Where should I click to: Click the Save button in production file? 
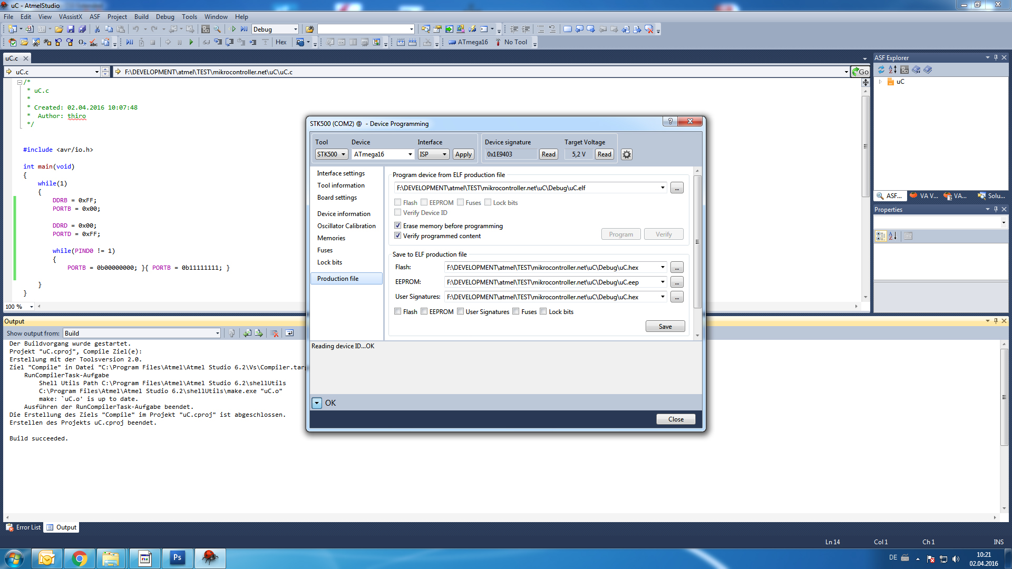[665, 327]
